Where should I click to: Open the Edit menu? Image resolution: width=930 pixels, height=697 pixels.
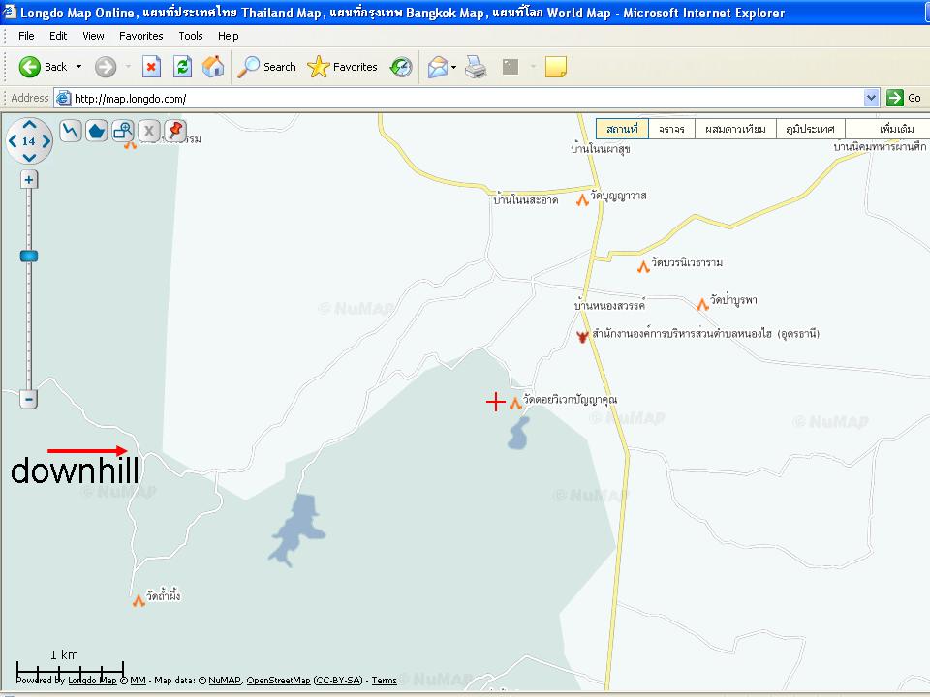(x=58, y=36)
